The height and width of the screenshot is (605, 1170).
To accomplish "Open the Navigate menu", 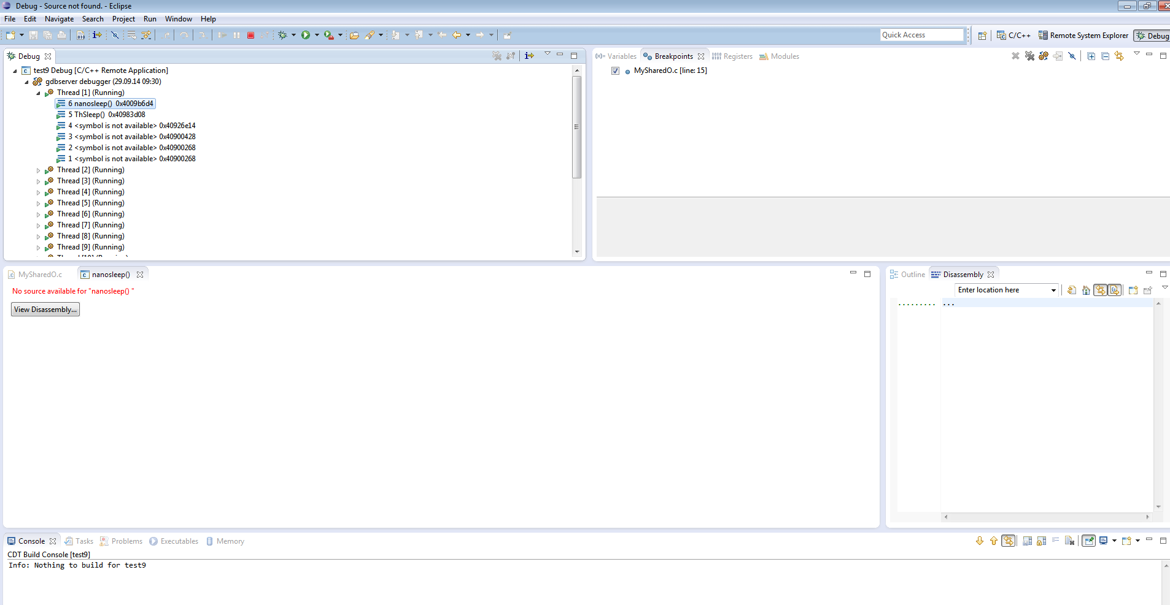I will pos(59,19).
